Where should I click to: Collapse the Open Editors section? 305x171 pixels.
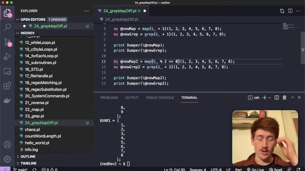point(18,19)
